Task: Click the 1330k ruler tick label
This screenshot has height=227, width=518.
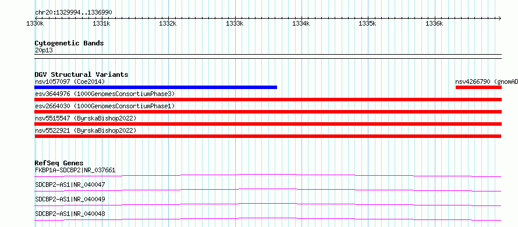Action: click(35, 23)
